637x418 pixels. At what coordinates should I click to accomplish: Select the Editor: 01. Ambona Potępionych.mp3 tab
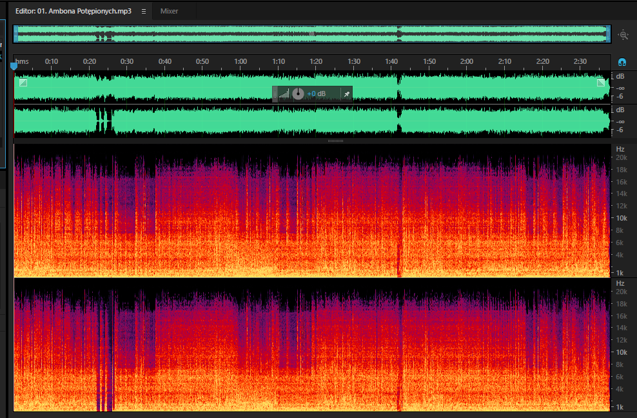[73, 11]
